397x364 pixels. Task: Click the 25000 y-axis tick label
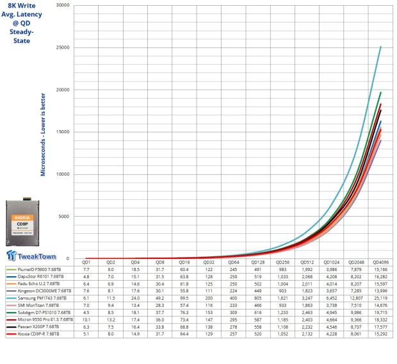tap(63, 47)
